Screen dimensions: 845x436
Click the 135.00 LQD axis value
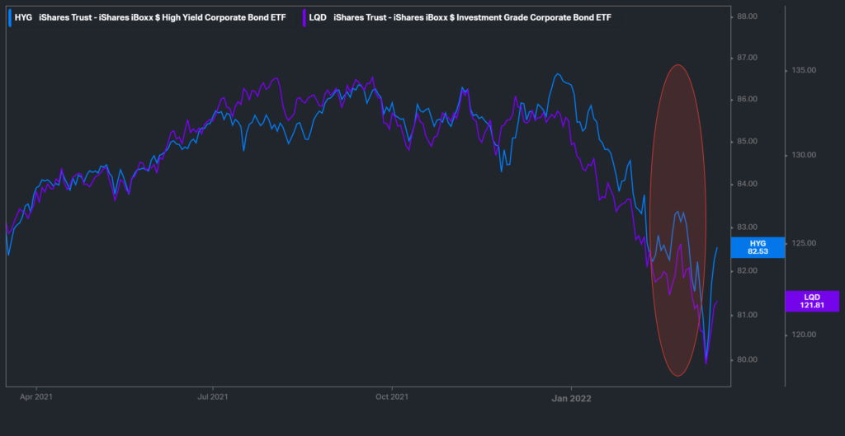[x=804, y=70]
